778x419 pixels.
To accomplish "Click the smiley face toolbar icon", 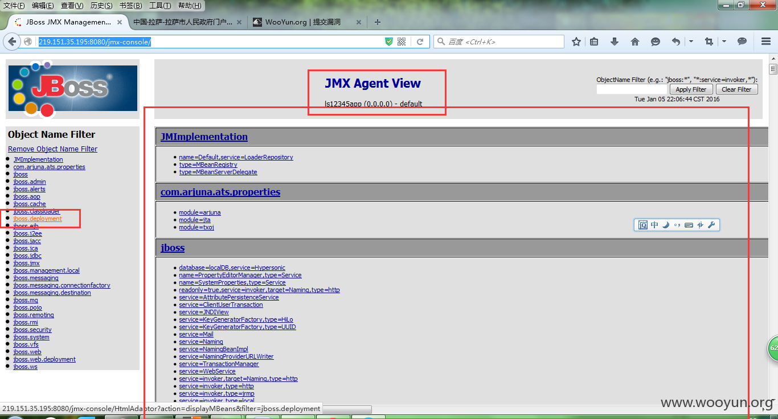I will pyautogui.click(x=656, y=42).
